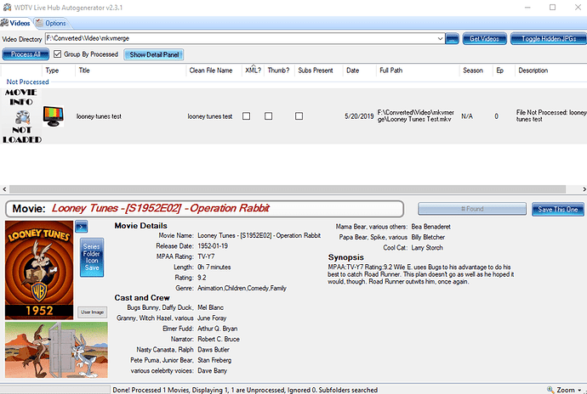Click cast name Larry Storch
The width and height of the screenshot is (587, 394).
click(x=427, y=247)
